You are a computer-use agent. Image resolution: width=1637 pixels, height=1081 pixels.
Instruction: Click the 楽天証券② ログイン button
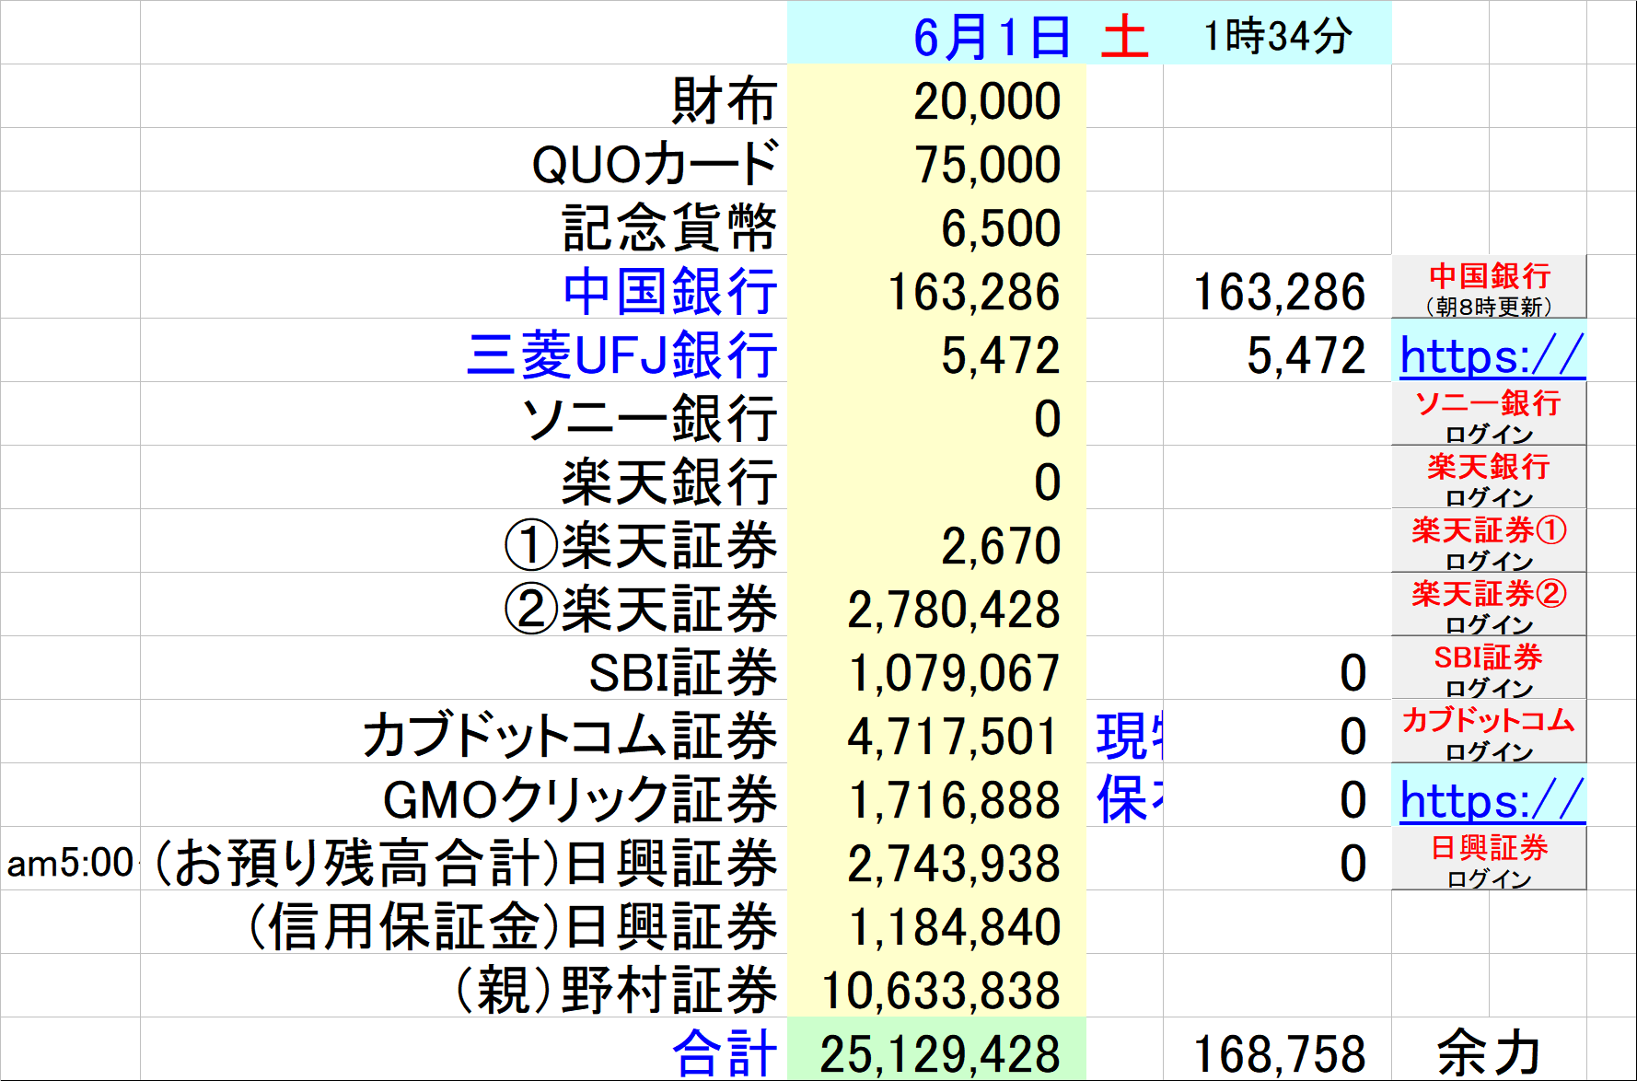(1489, 605)
